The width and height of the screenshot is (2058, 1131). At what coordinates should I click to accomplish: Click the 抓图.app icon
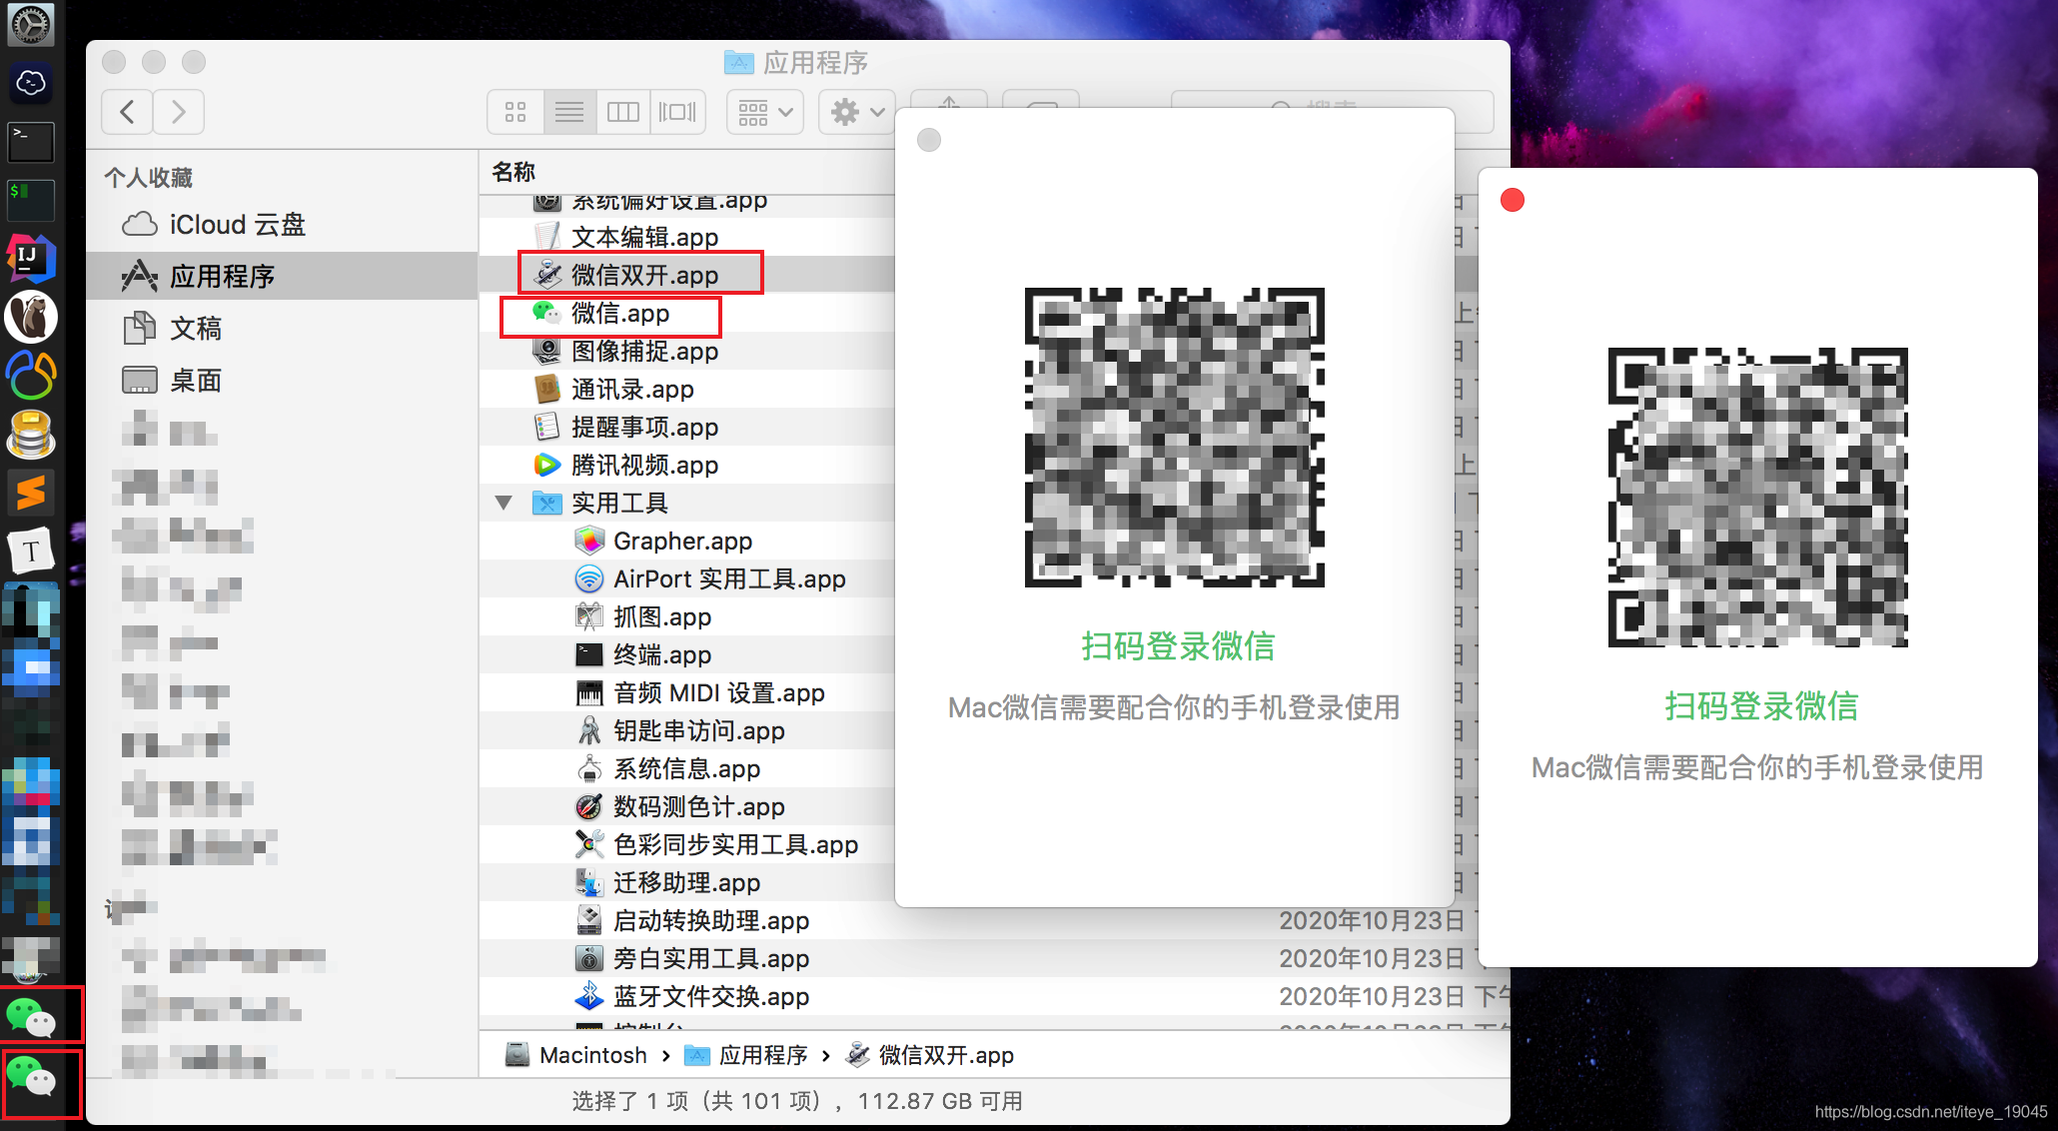[x=589, y=616]
